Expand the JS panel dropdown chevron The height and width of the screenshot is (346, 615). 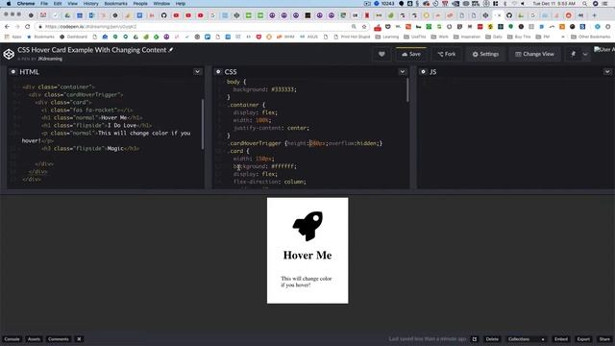coord(607,72)
